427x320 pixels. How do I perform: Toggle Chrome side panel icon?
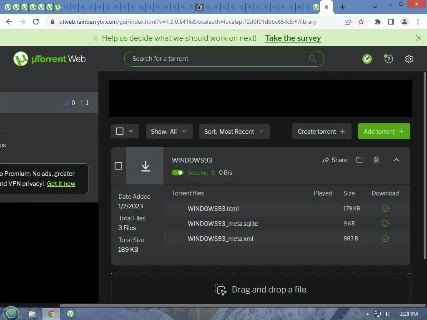coord(391,22)
